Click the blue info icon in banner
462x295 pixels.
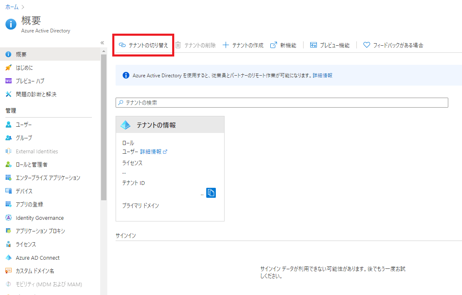coord(126,75)
